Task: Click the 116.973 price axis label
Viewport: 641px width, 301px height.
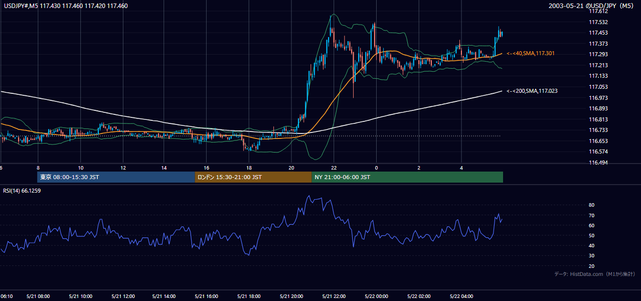Action: coord(598,98)
